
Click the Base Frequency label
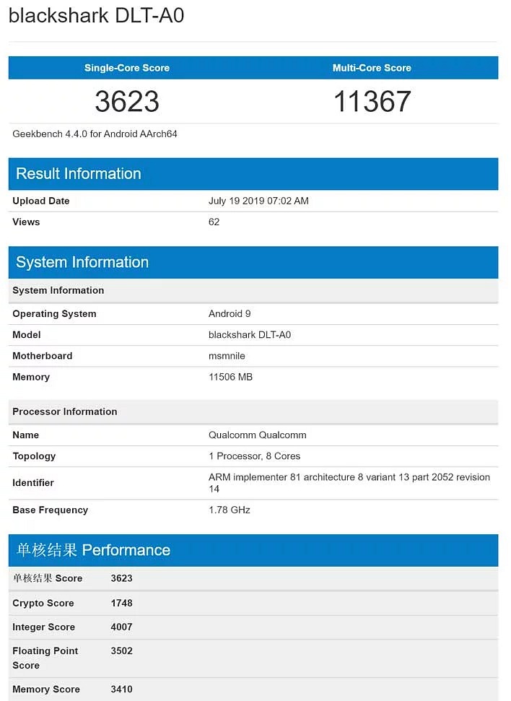[x=50, y=510]
